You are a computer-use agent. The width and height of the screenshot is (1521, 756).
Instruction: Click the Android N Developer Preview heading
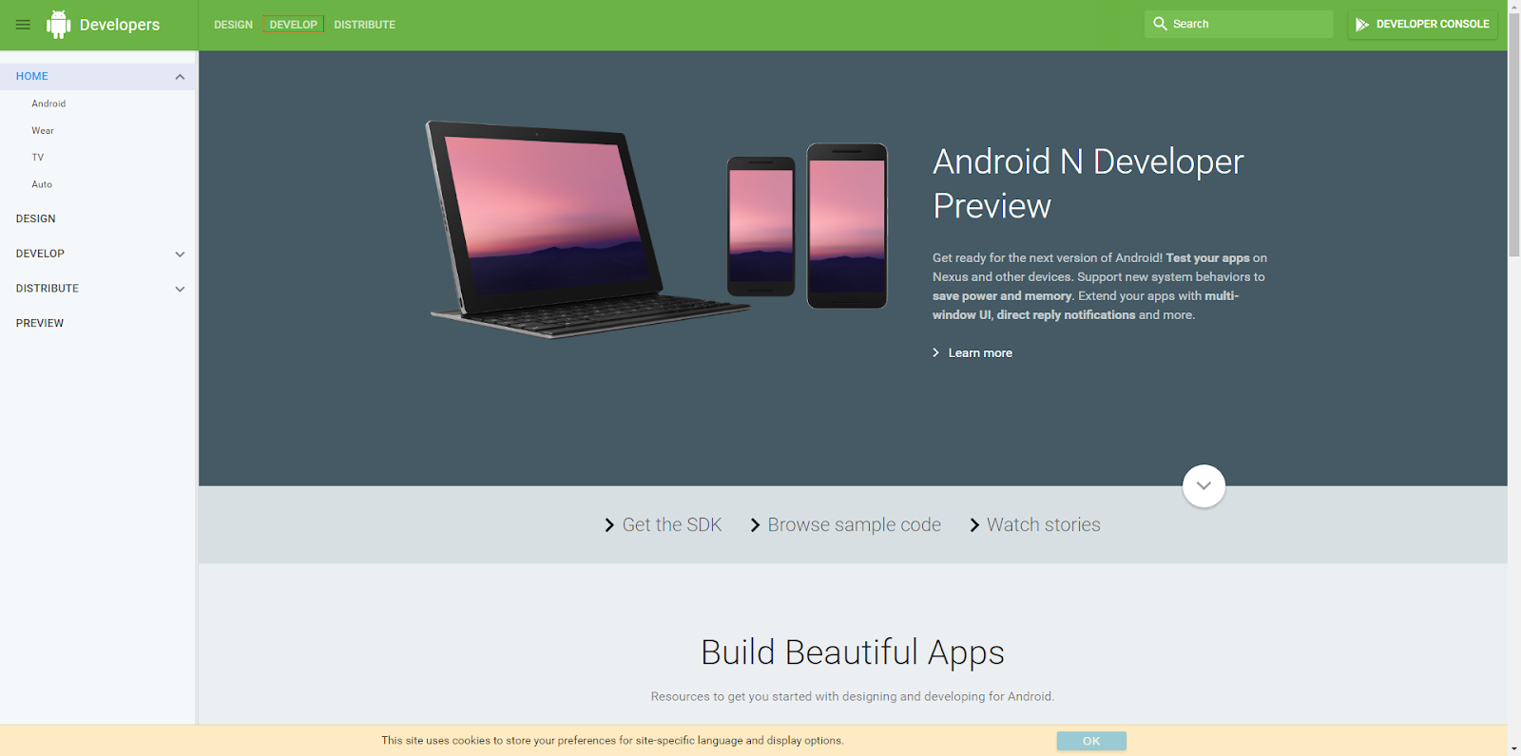(1088, 183)
